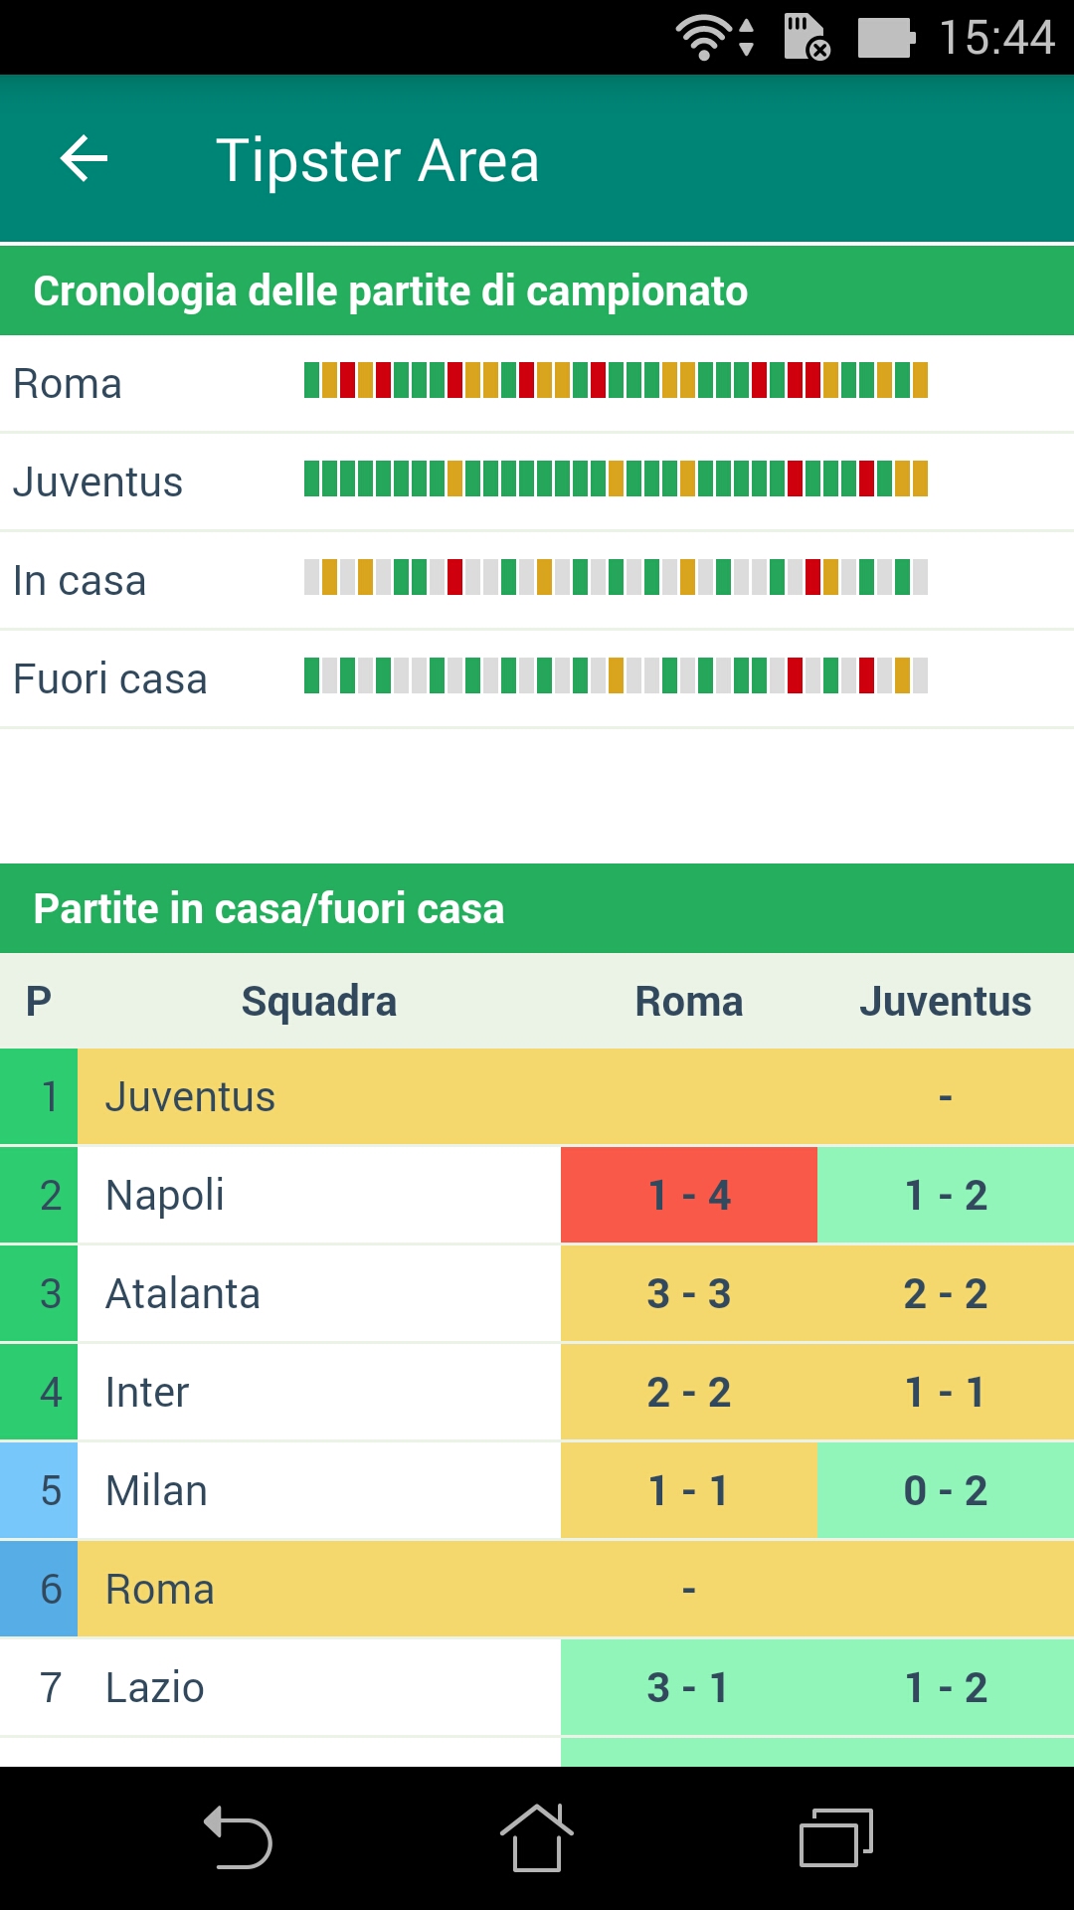The image size is (1074, 1910).
Task: Tap the Juventus column header
Action: (946, 1001)
